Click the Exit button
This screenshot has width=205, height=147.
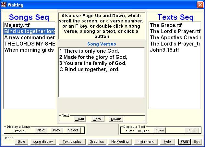coord(197,141)
